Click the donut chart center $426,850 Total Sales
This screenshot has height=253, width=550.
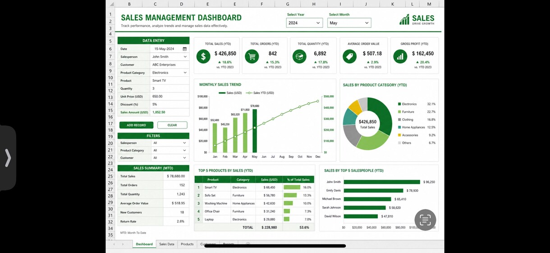[x=367, y=124]
